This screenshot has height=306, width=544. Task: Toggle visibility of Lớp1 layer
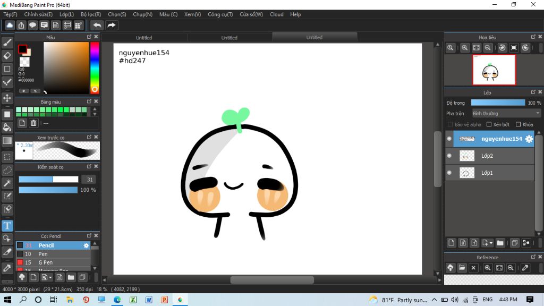[449, 173]
